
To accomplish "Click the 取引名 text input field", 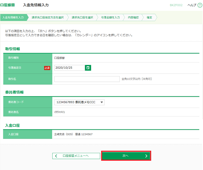I will pyautogui.click(x=87, y=79).
